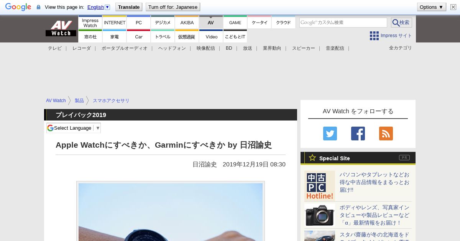
Task: Open the AKIBA tab
Action: tap(187, 23)
